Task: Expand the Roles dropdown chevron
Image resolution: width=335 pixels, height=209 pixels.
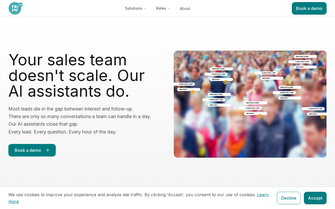Action: 169,9
